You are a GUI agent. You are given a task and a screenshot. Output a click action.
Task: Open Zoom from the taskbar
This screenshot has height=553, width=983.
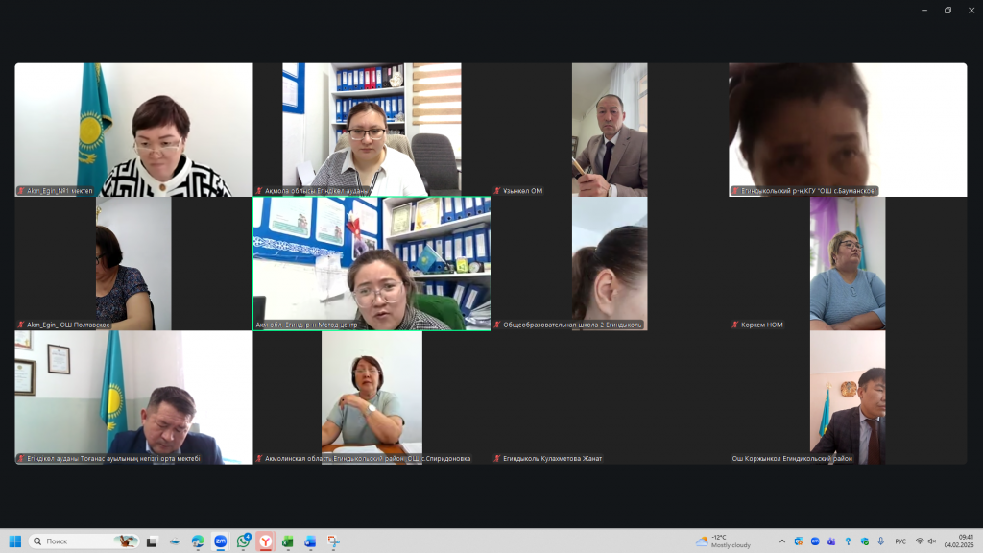220,541
